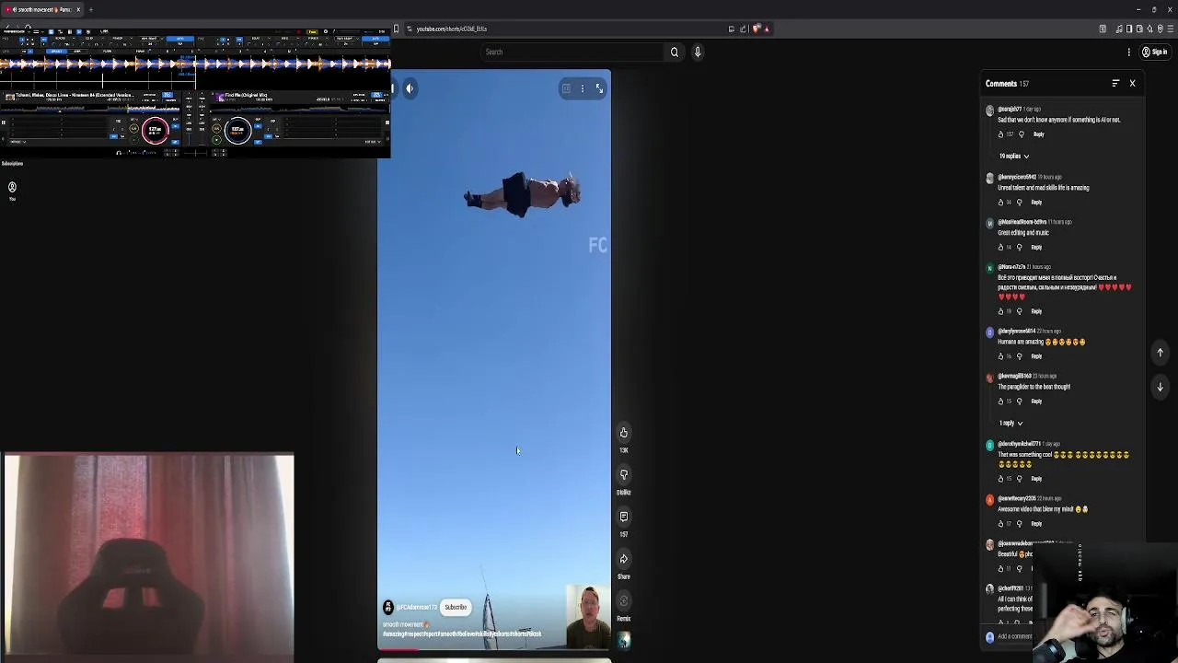Enter fullscreen on the Short player
Screen dimensions: 1178x663
click(599, 88)
